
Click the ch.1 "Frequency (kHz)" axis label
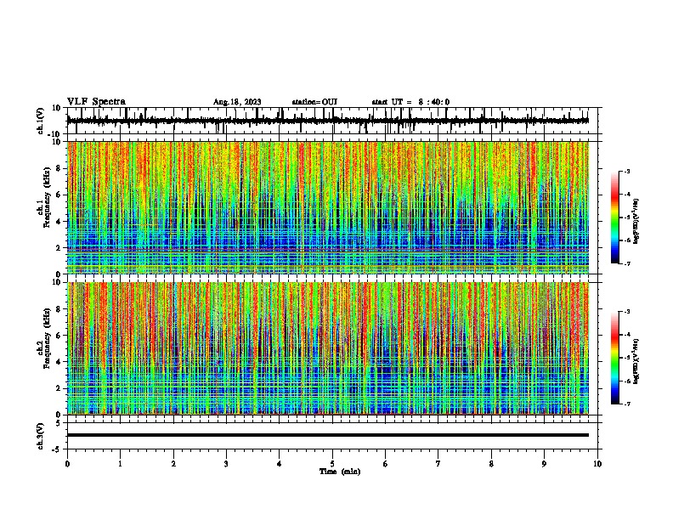coord(47,197)
